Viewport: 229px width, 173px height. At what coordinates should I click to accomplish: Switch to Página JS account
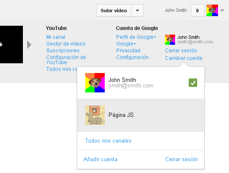pos(141,115)
